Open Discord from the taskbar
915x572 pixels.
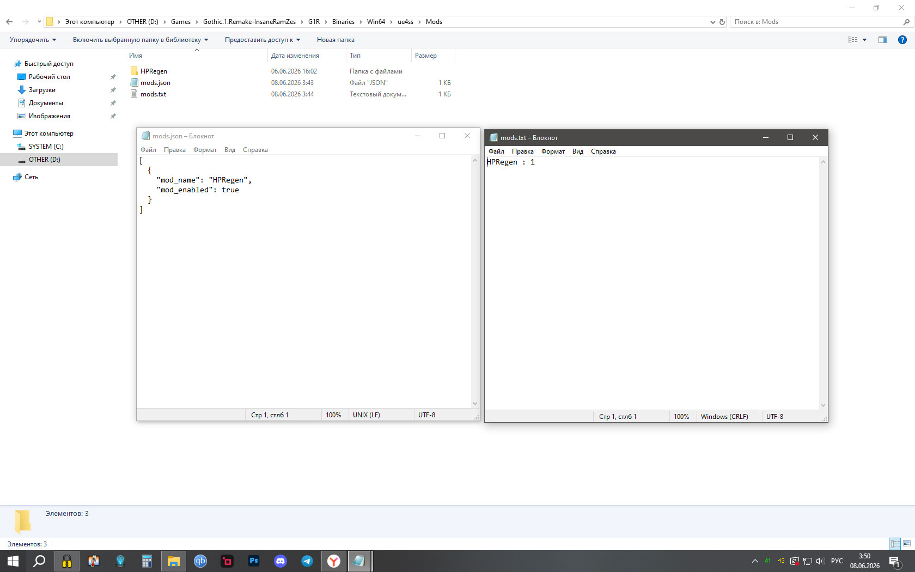[280, 561]
